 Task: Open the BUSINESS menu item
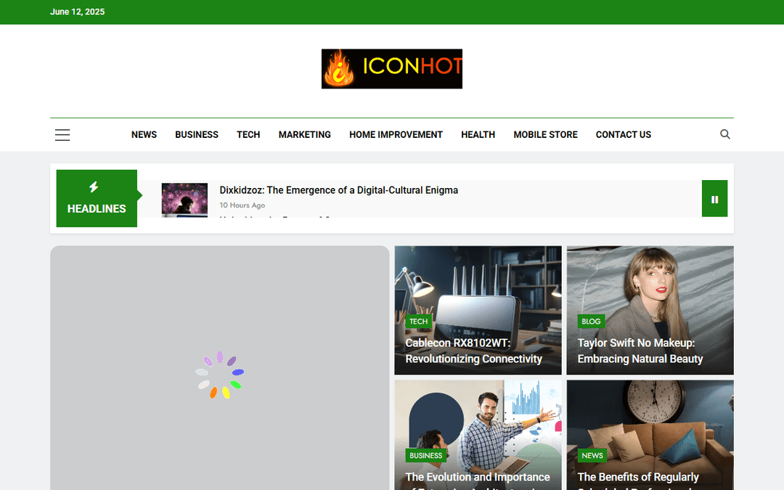click(197, 135)
